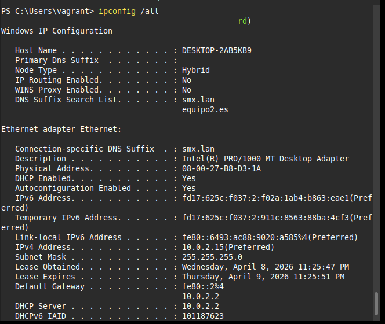The image size is (385, 324).
Task: Click the default gateway fe80::2%4
Action: tap(202, 286)
